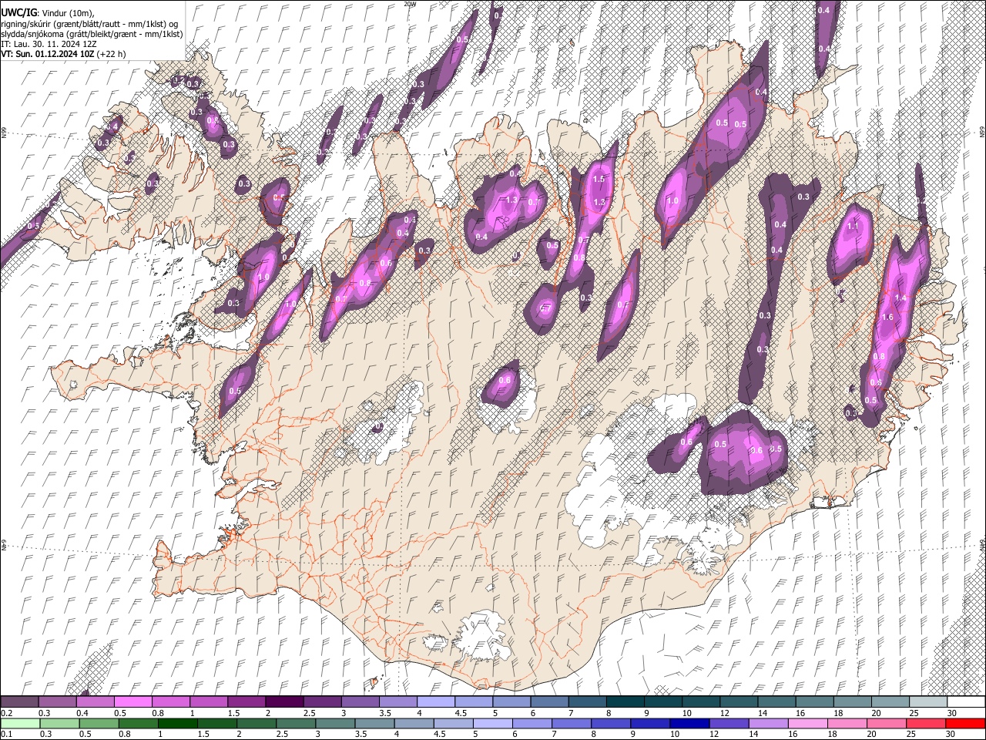986x740 pixels.
Task: Click the '1.5' precipitation value in the north
Action: pyautogui.click(x=599, y=179)
